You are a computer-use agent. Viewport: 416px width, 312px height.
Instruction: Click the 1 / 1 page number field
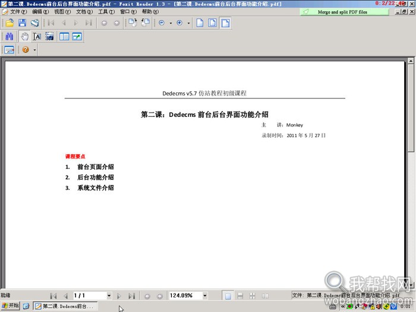[x=89, y=295]
